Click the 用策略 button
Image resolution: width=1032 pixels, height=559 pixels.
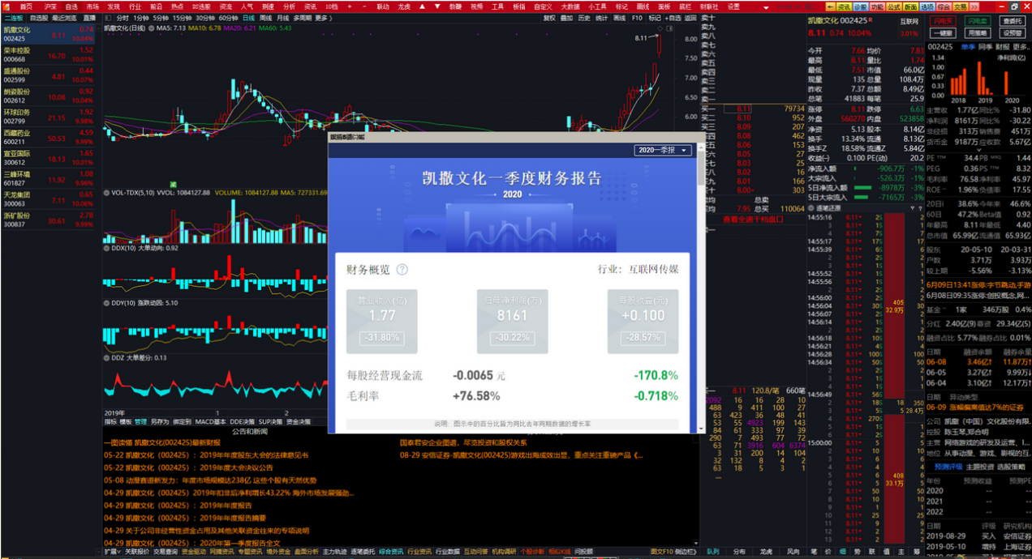tap(978, 33)
